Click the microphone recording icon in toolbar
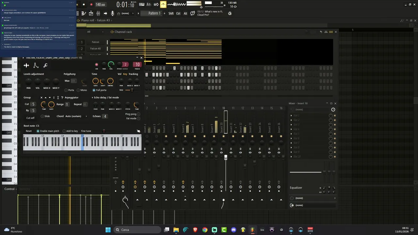This screenshot has width=418, height=235. pos(112,13)
